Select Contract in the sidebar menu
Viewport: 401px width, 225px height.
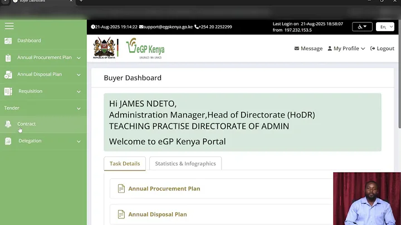pos(27,124)
